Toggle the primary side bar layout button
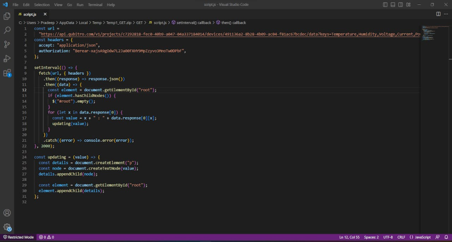 (385, 4)
